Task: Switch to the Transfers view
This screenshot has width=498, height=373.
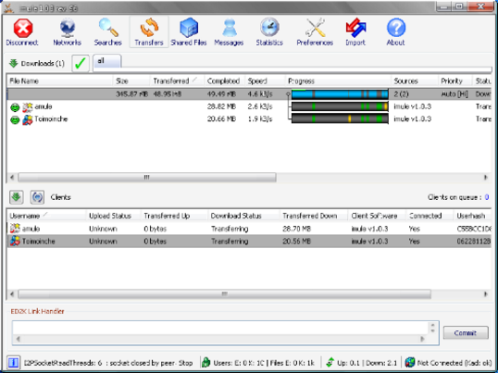Action: click(149, 32)
